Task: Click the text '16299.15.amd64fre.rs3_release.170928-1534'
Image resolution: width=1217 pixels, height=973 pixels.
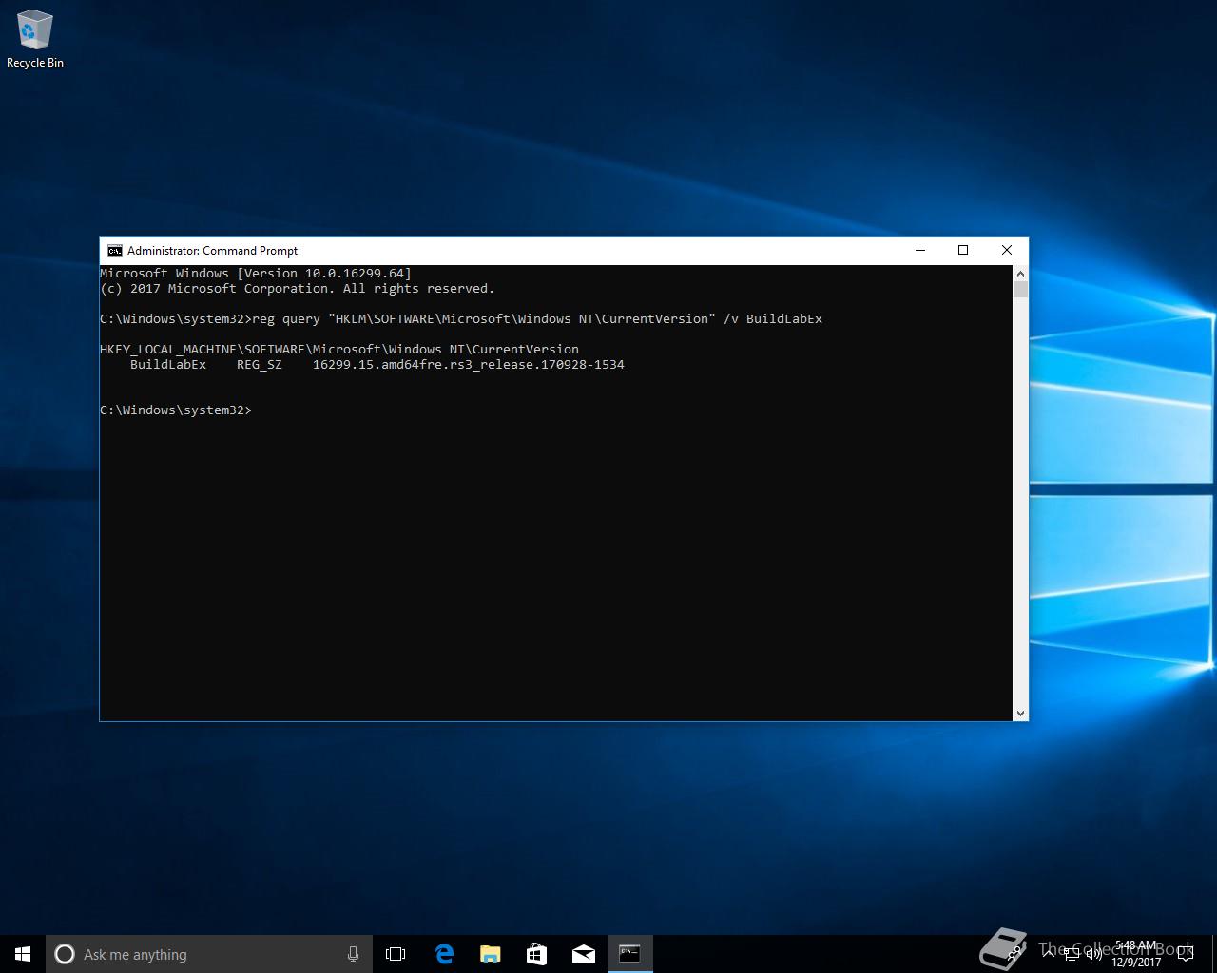Action: [x=469, y=365]
